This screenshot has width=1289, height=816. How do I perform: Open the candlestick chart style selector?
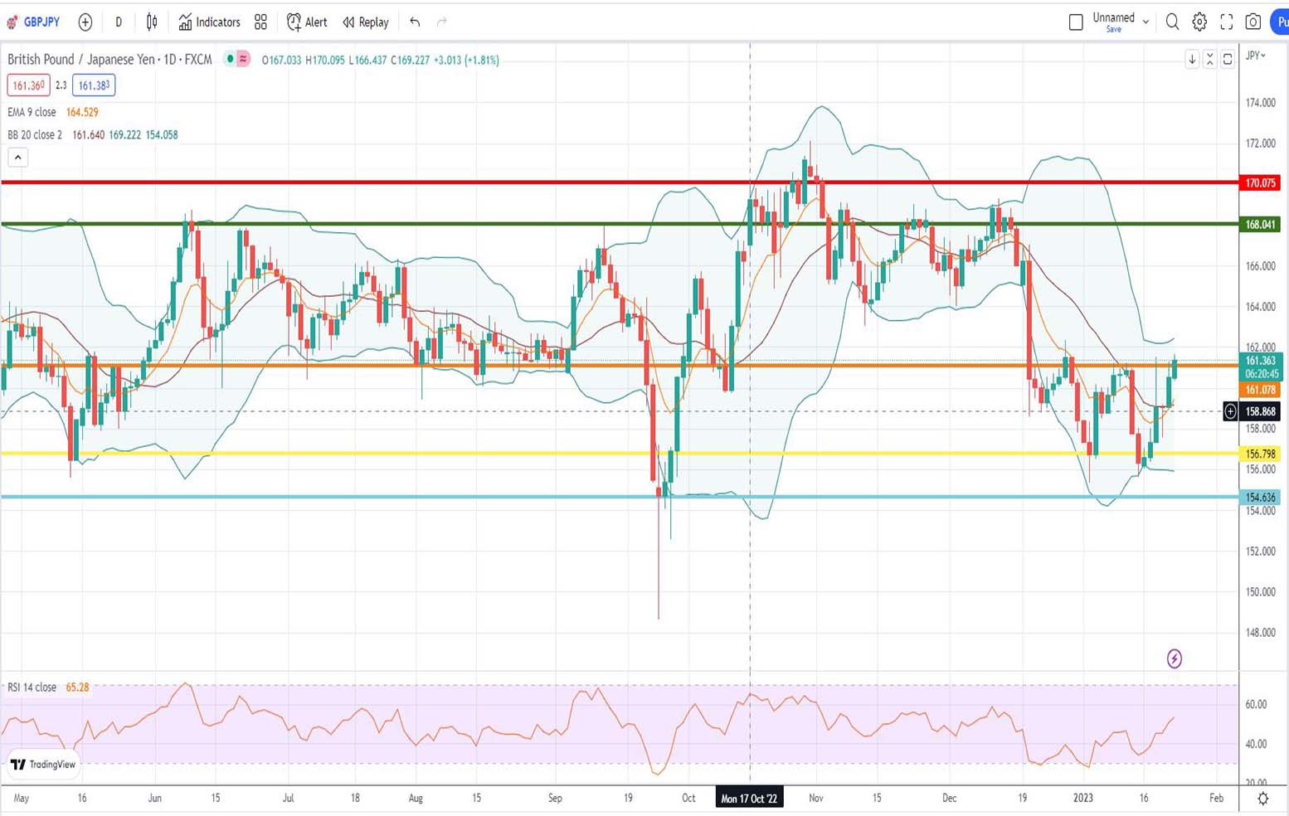[152, 22]
